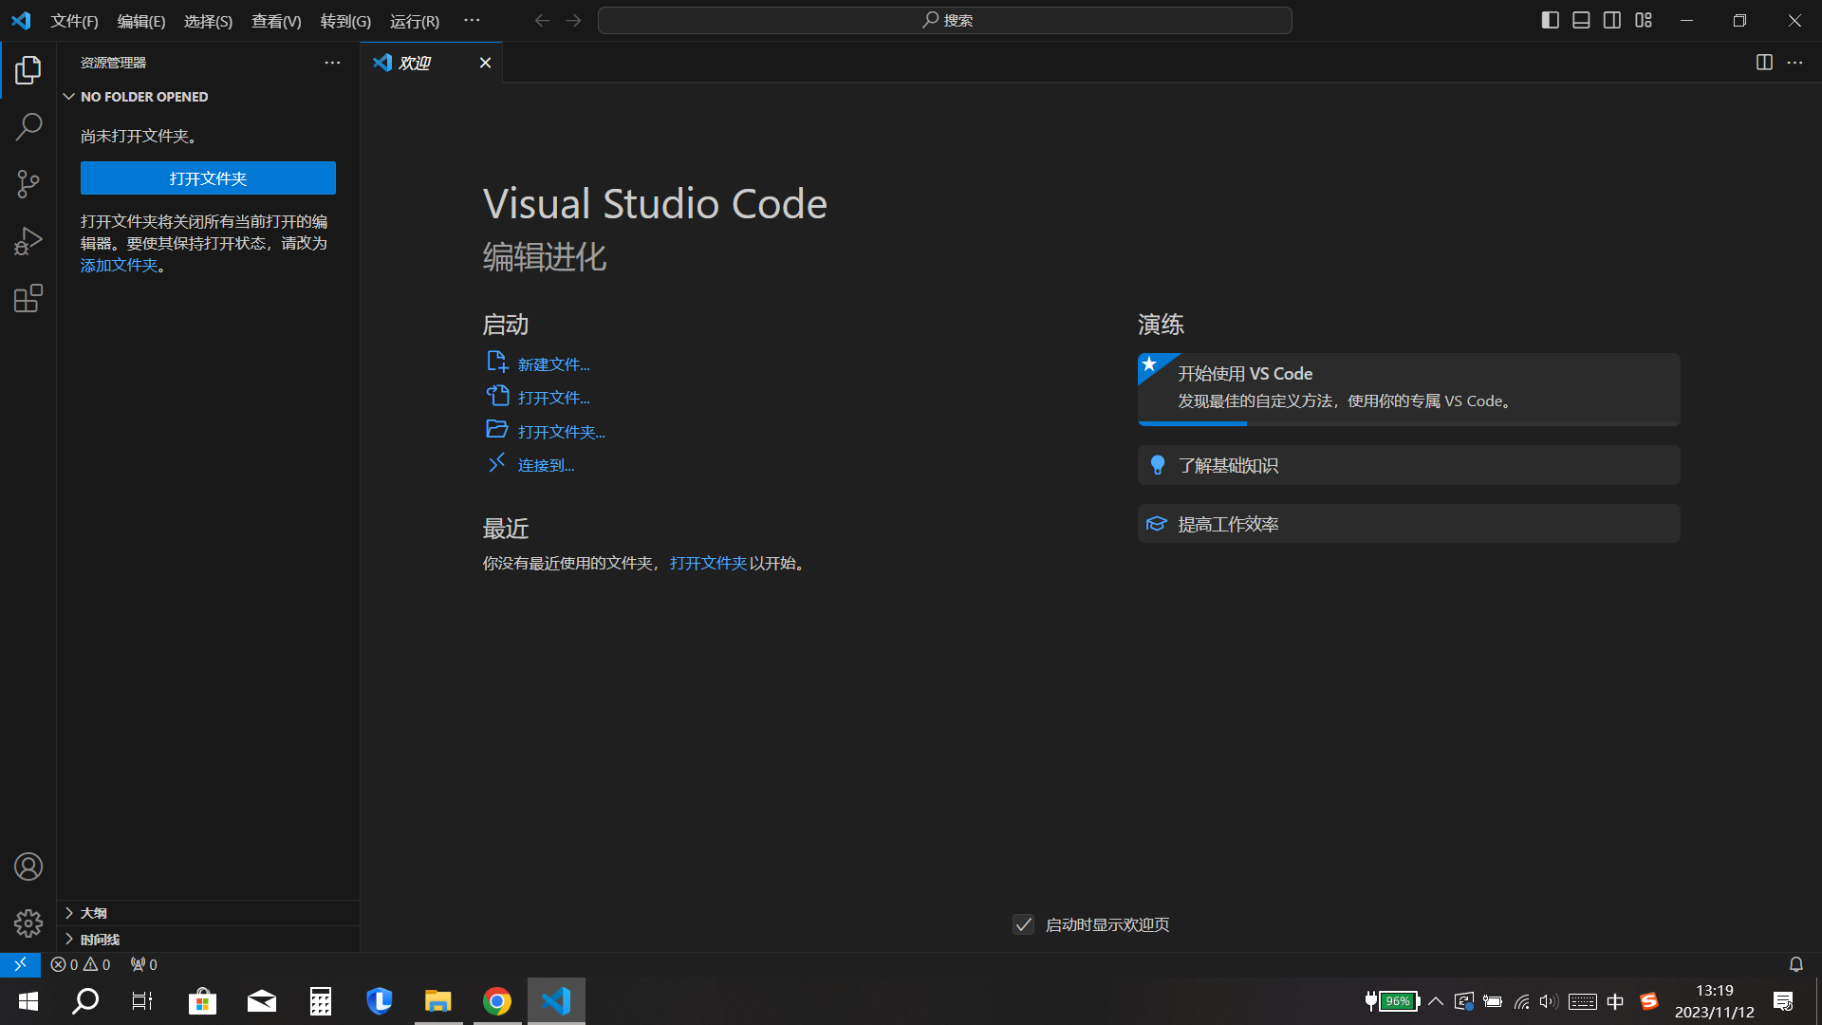Open Google Chrome from taskbar
1822x1025 pixels.
click(497, 1001)
